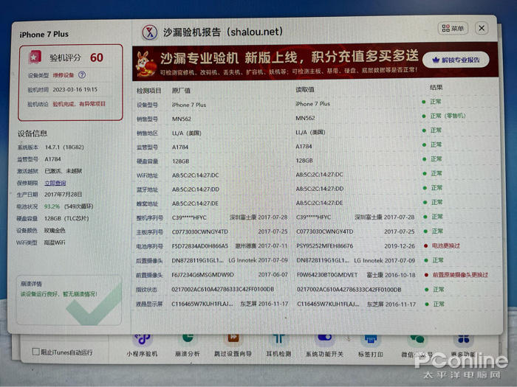Click 验机时间 value 2023-03-16 19:15
This screenshot has height=387, width=517.
pos(75,89)
